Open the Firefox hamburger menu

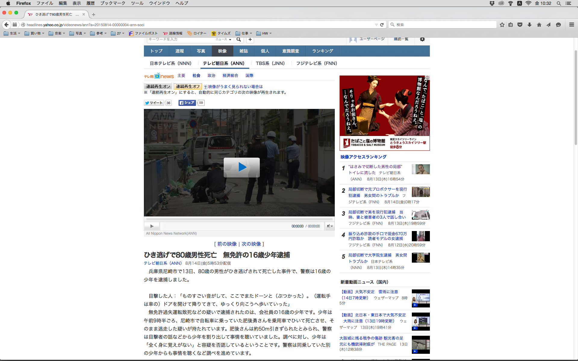[x=571, y=25]
